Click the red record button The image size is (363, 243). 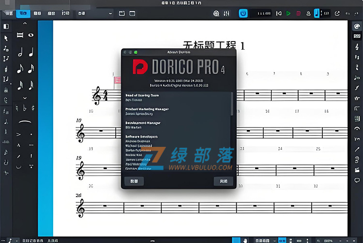point(299,14)
